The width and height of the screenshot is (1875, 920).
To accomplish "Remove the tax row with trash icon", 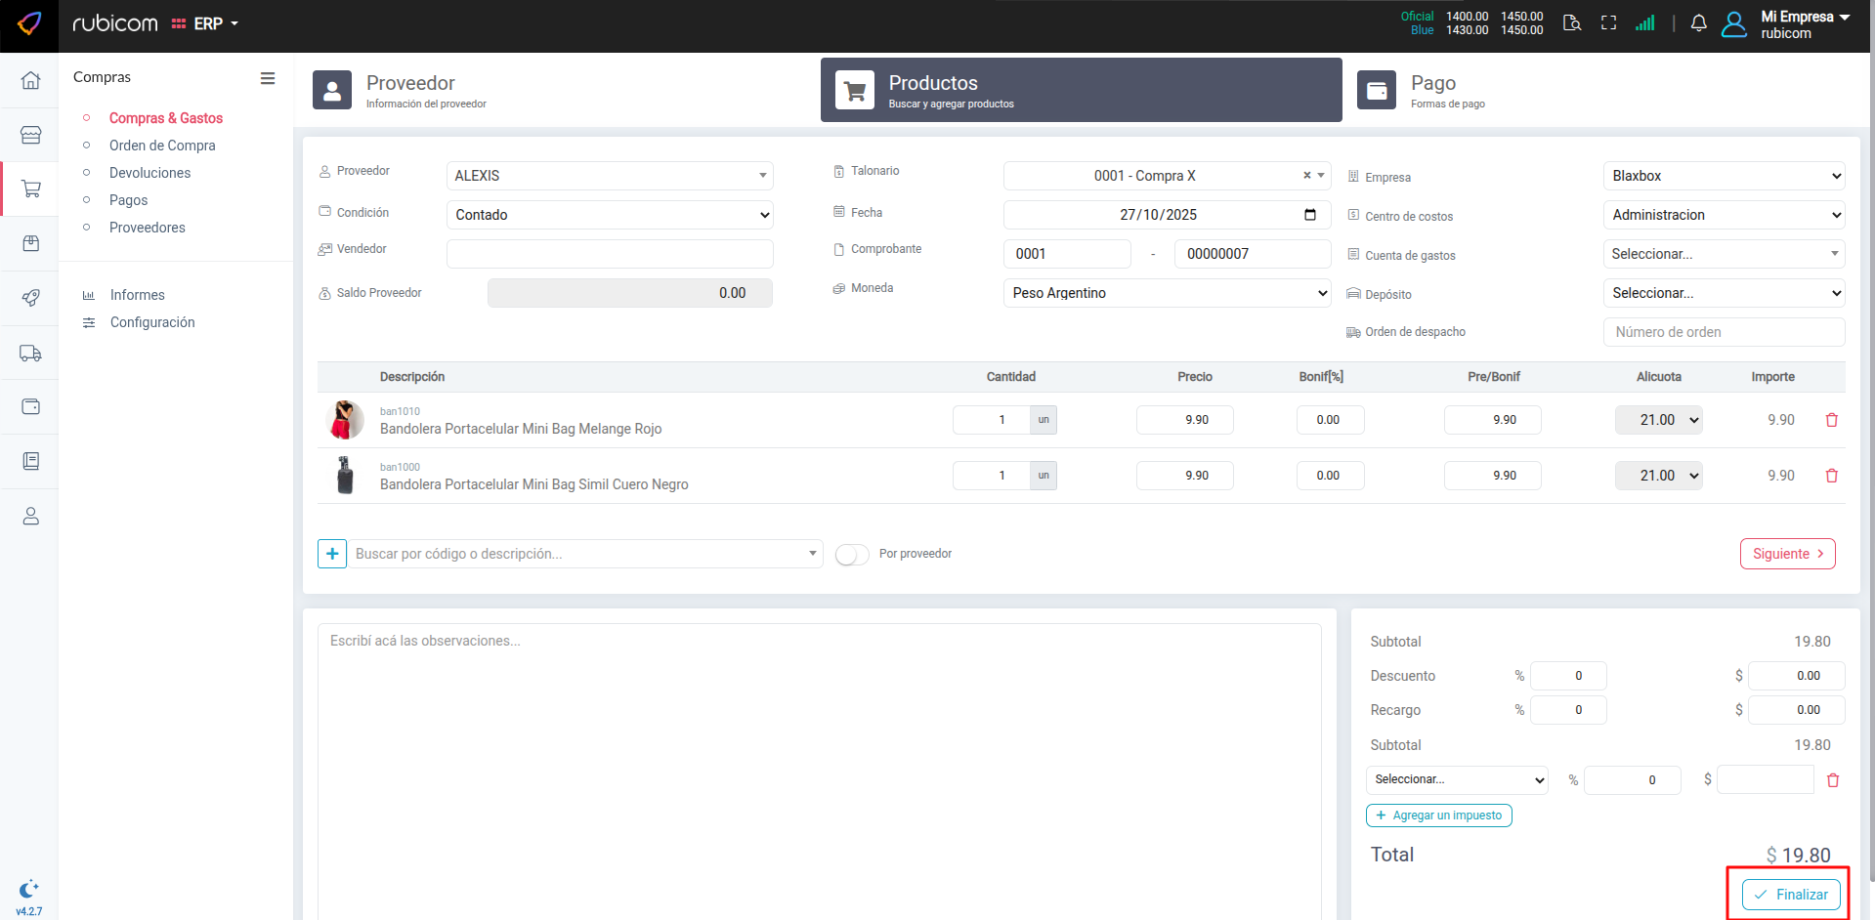I will point(1832,780).
